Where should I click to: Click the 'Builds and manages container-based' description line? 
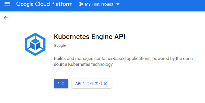123,58
